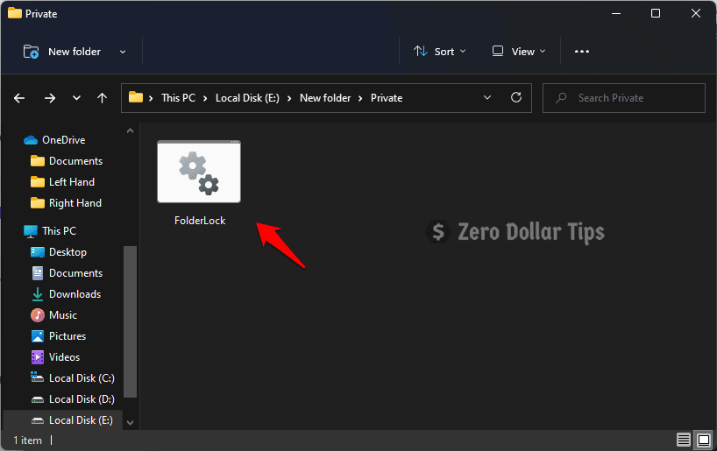Click the Private folder title icon
Viewport: 717px width, 451px height.
[x=15, y=13]
